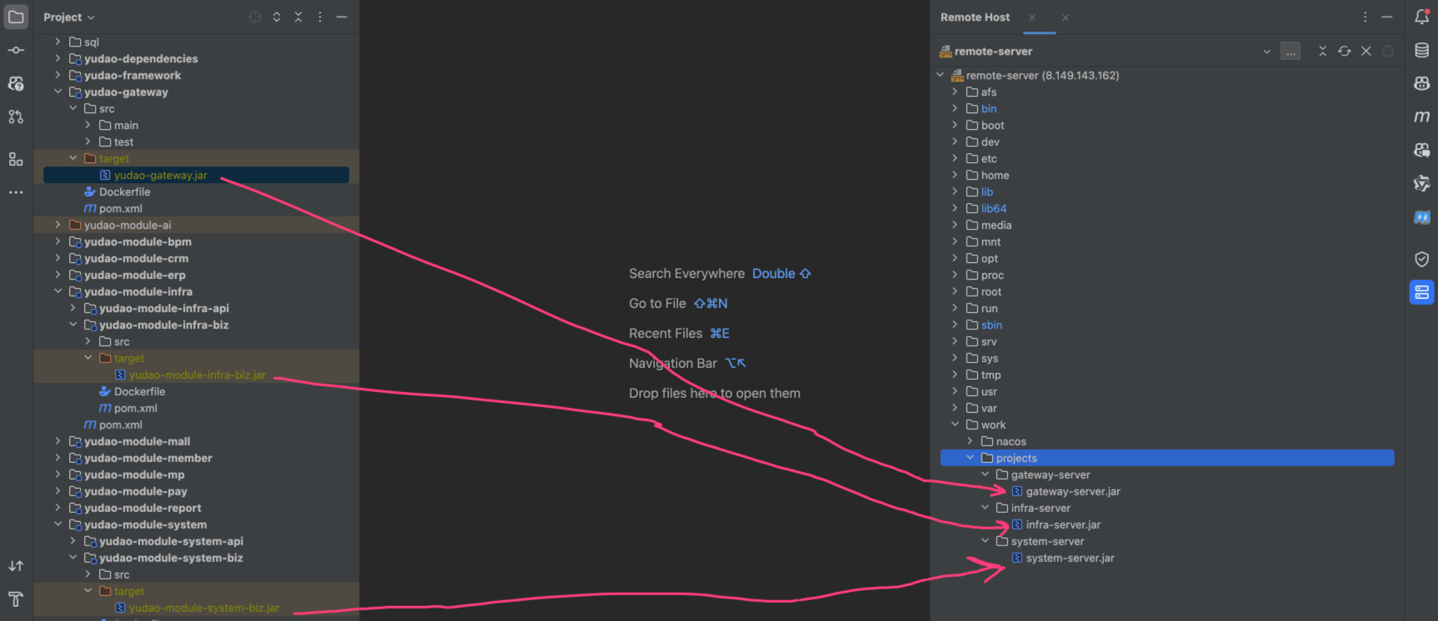Click the Refresh icon in Remote Host
This screenshot has height=621, width=1438.
(x=1344, y=51)
